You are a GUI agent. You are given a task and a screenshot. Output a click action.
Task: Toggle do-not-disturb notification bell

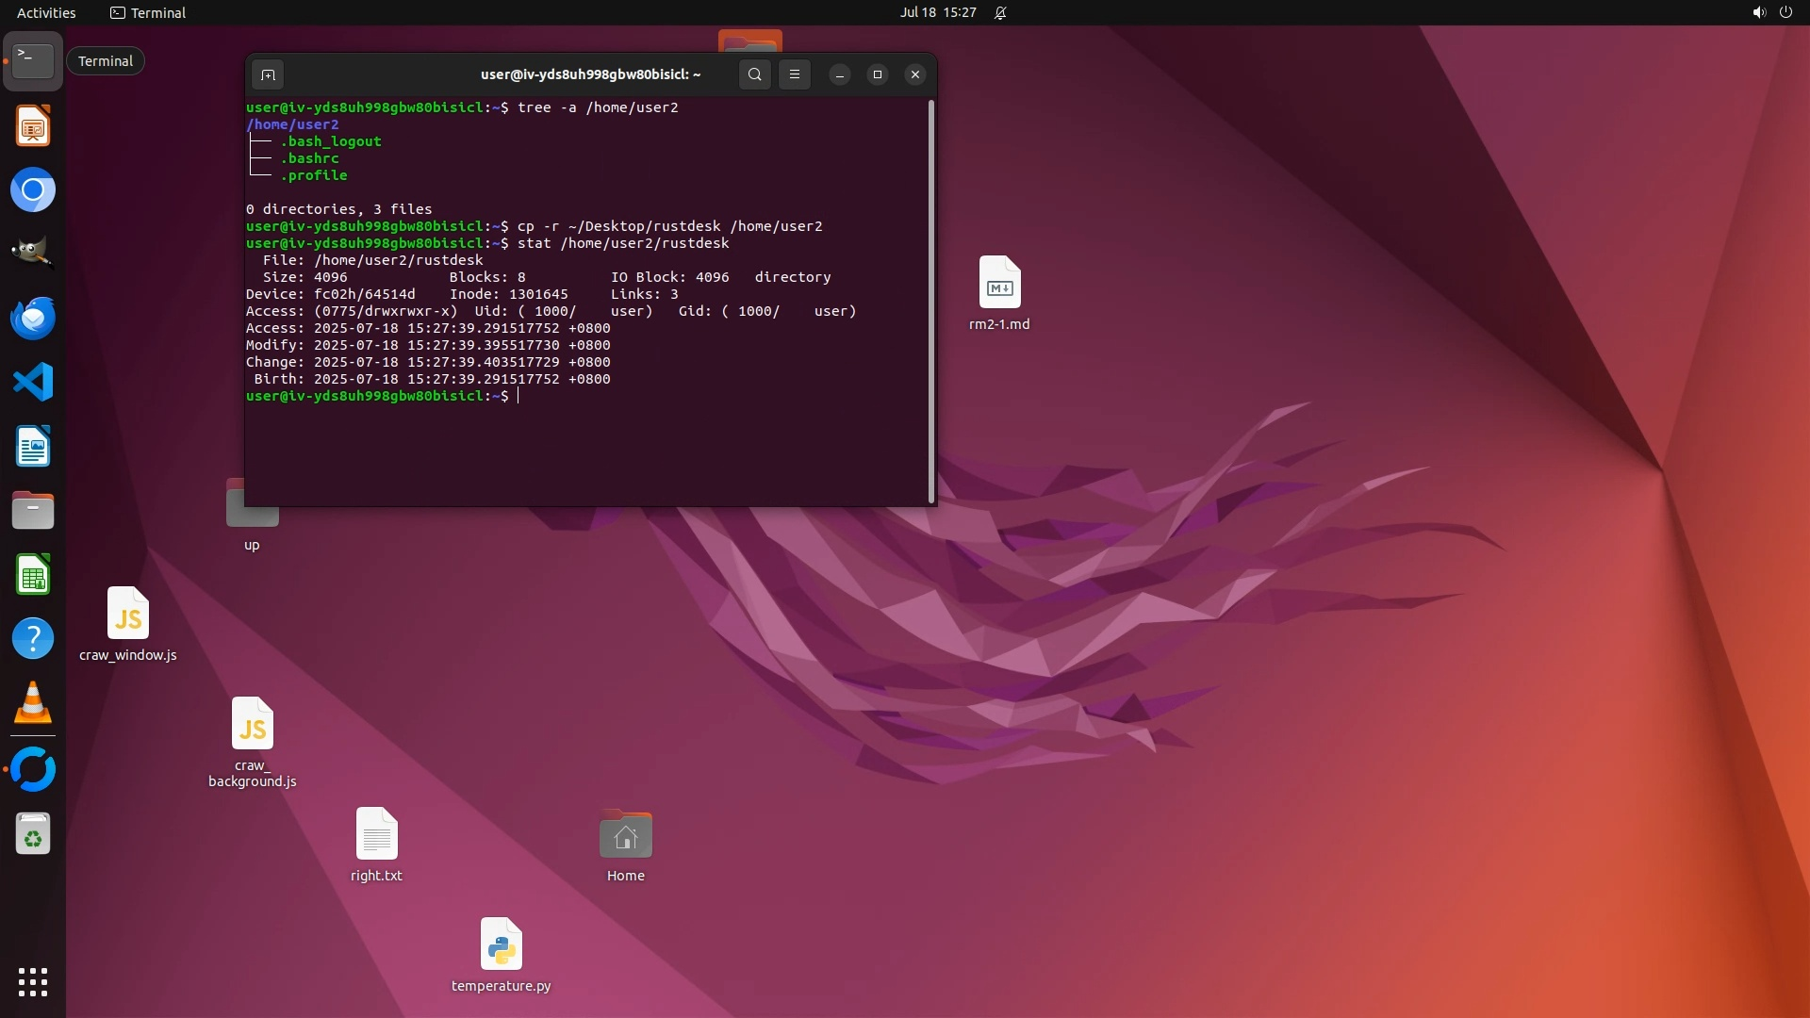[x=1000, y=12]
